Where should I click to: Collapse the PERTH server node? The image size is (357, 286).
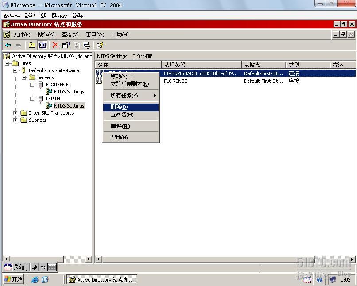click(x=32, y=99)
